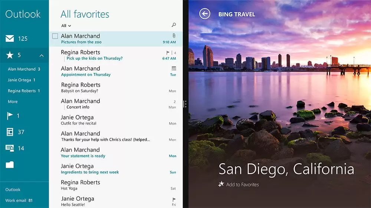371x208 pixels.
Task: Go back using Bing Travel arrow
Action: click(204, 14)
